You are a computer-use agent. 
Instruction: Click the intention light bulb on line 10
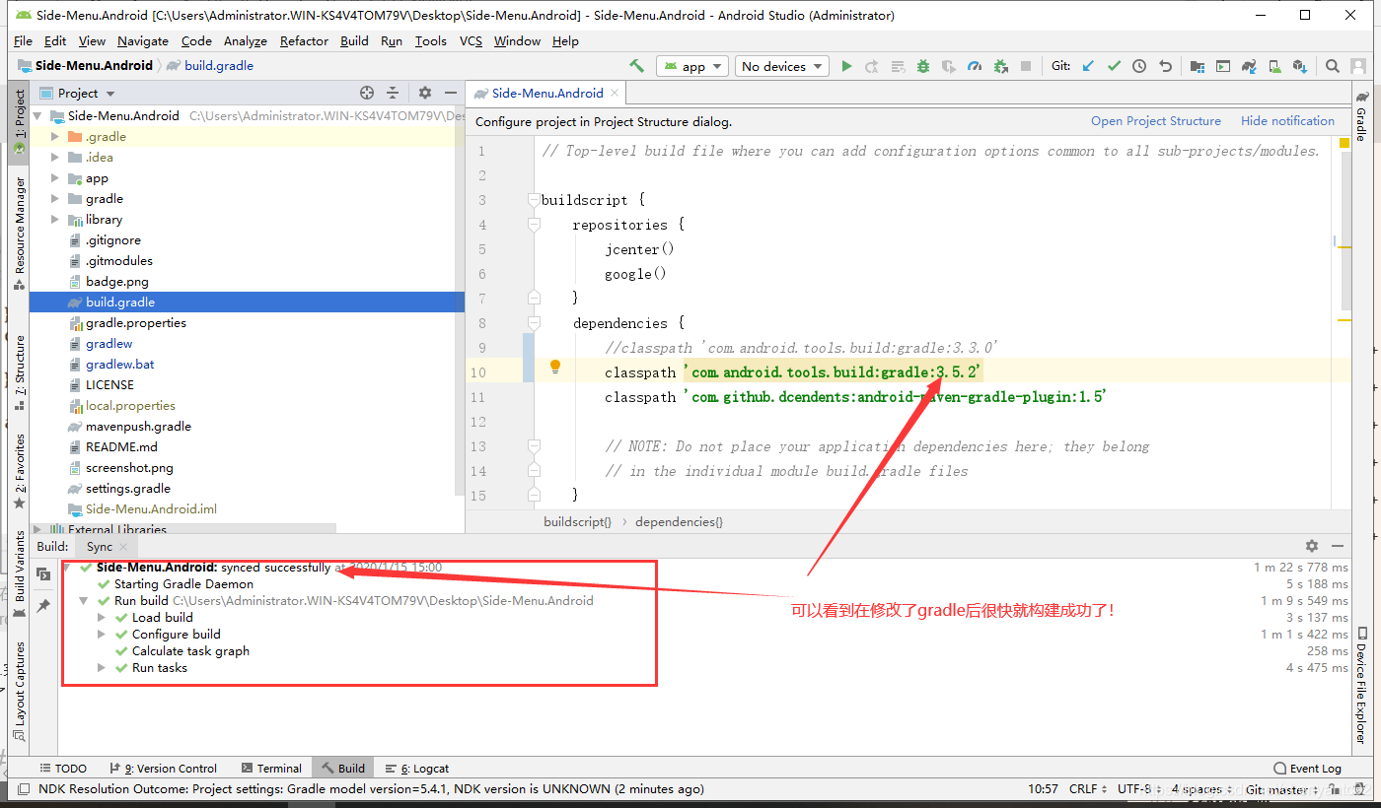[x=555, y=367]
